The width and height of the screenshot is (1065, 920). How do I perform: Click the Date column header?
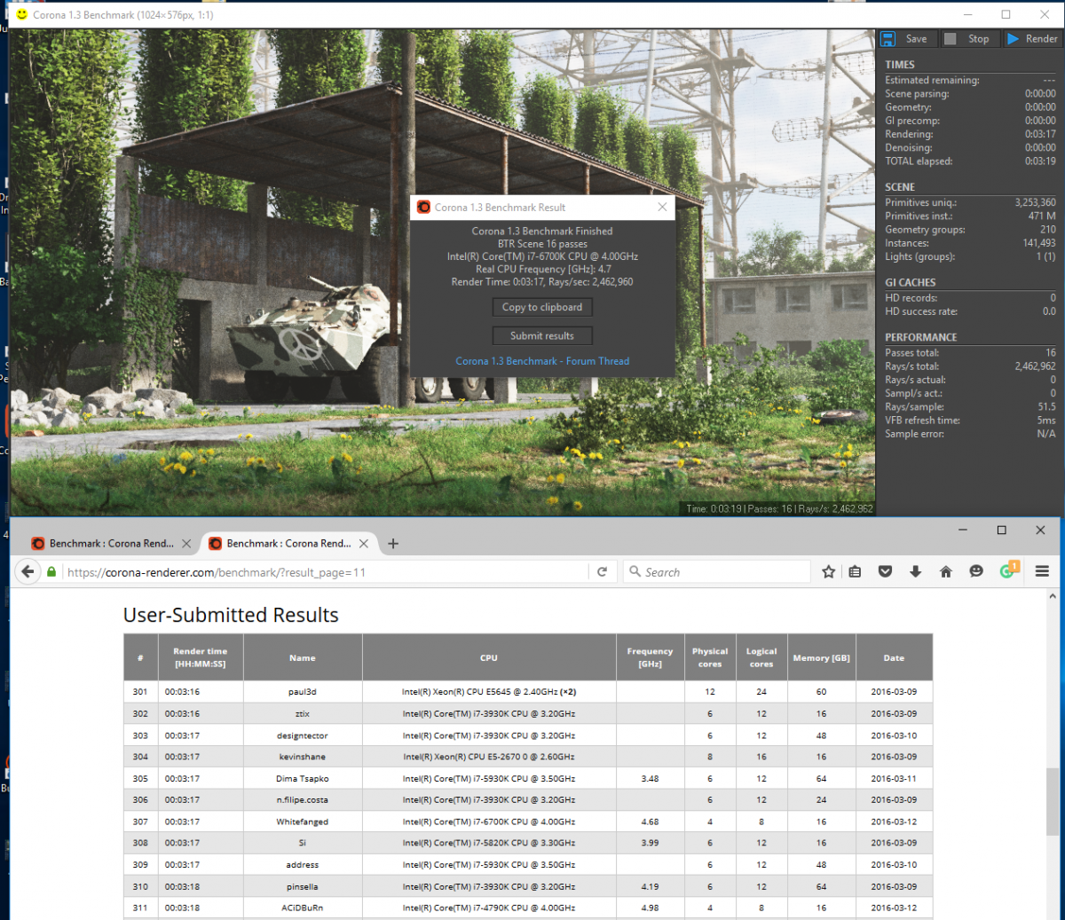coord(894,657)
